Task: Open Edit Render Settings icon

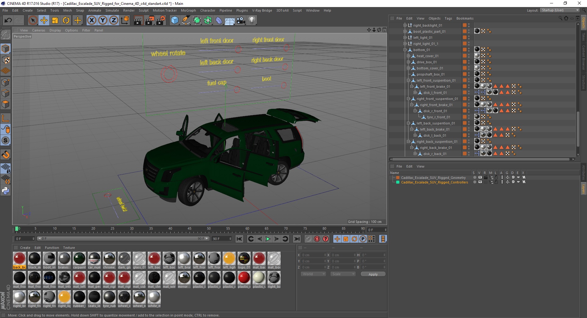Action: click(161, 20)
